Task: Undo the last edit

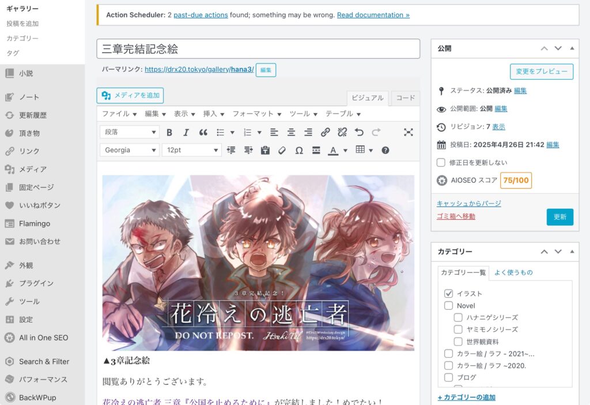Action: point(360,132)
